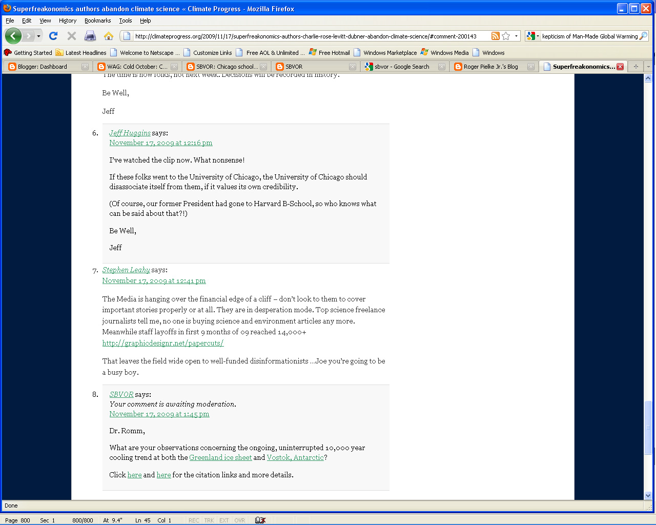Go back with the green Back arrow

(x=13, y=36)
